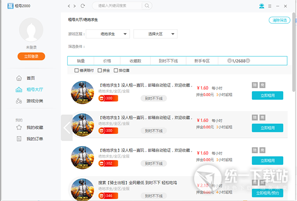Expand the 绝地求生 game dropdown
297x201 pixels.
click(x=108, y=34)
